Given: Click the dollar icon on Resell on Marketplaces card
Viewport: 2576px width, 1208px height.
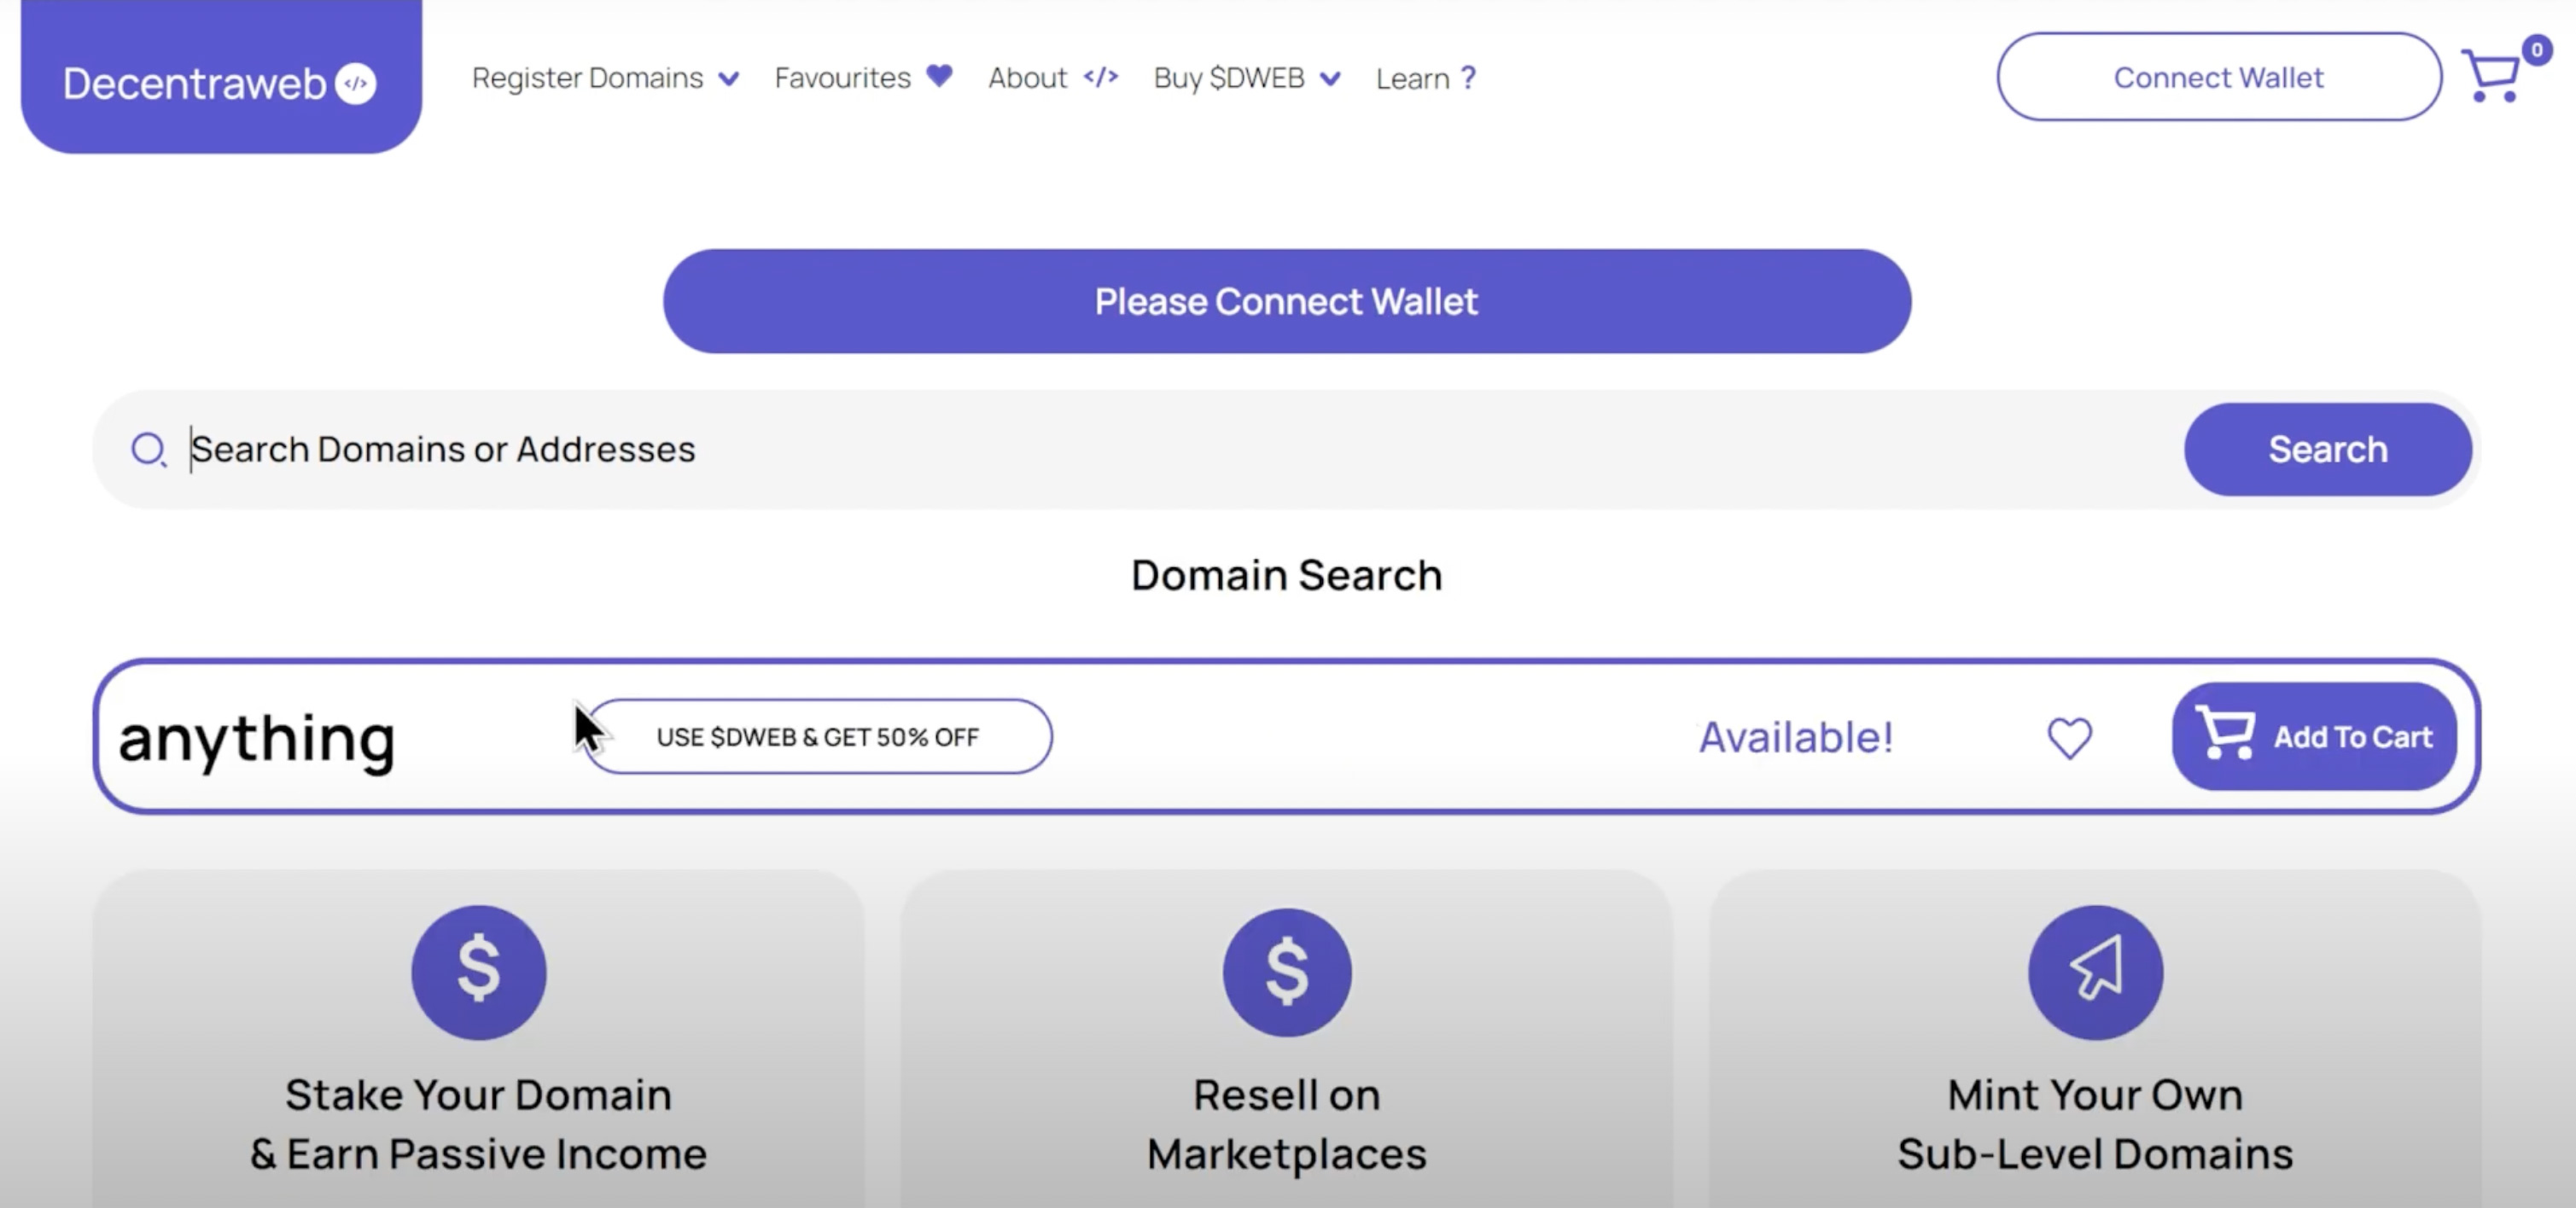Looking at the screenshot, I should coord(1287,971).
